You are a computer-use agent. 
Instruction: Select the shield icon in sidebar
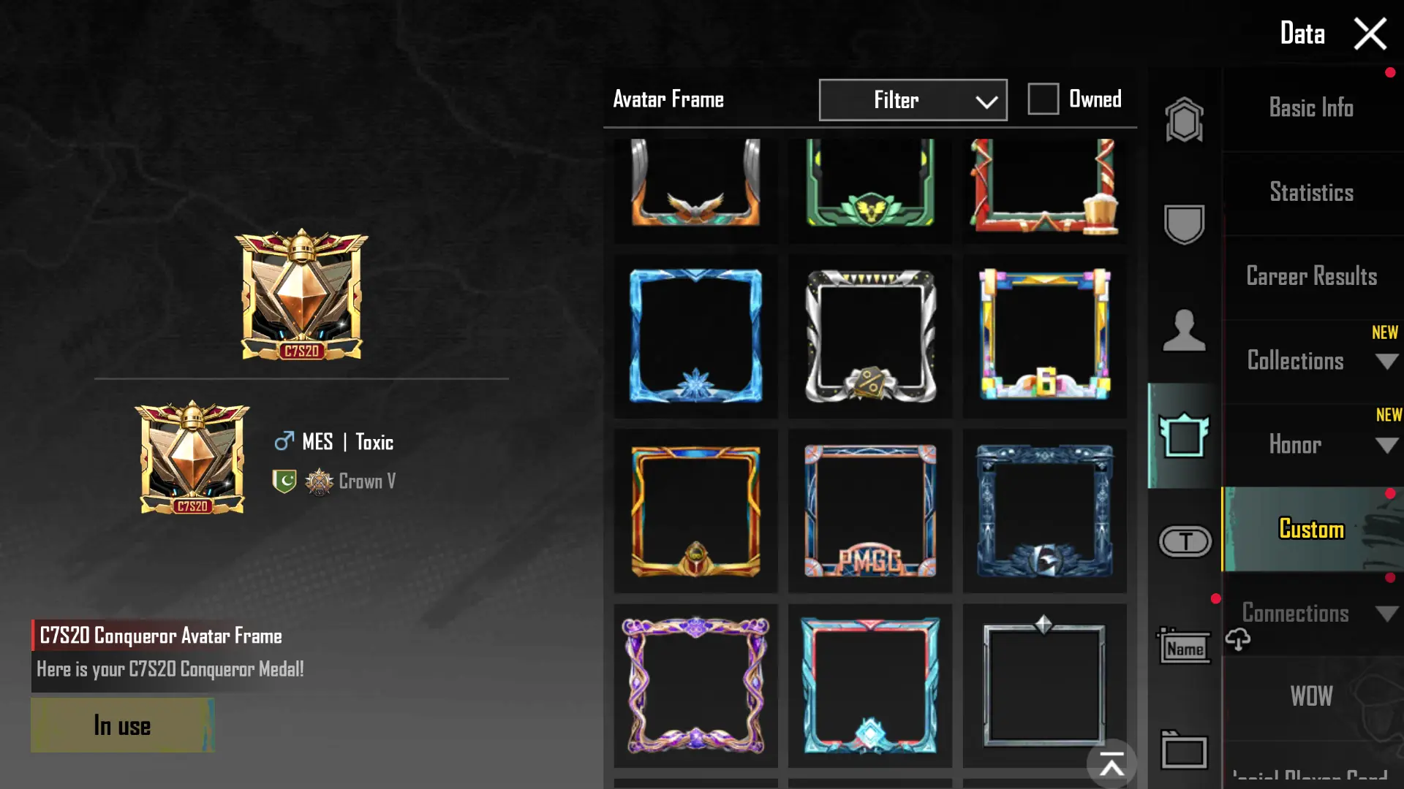coord(1184,224)
